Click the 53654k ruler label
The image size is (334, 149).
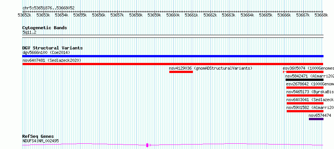pyautogui.click(x=62, y=15)
